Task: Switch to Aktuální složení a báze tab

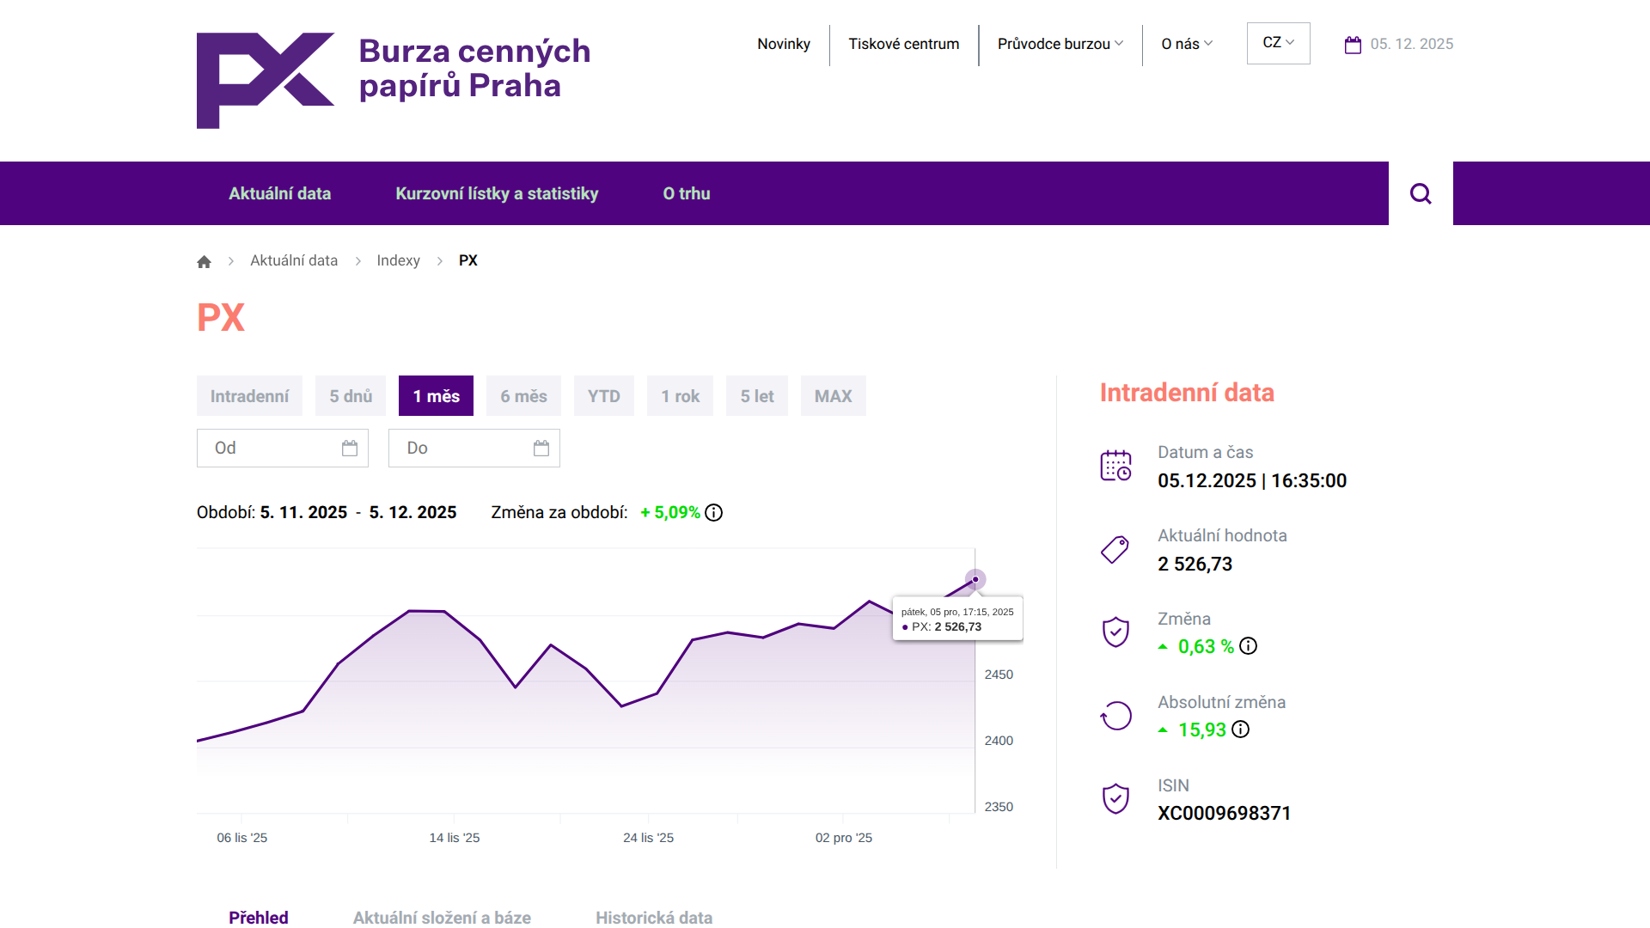Action: [442, 918]
